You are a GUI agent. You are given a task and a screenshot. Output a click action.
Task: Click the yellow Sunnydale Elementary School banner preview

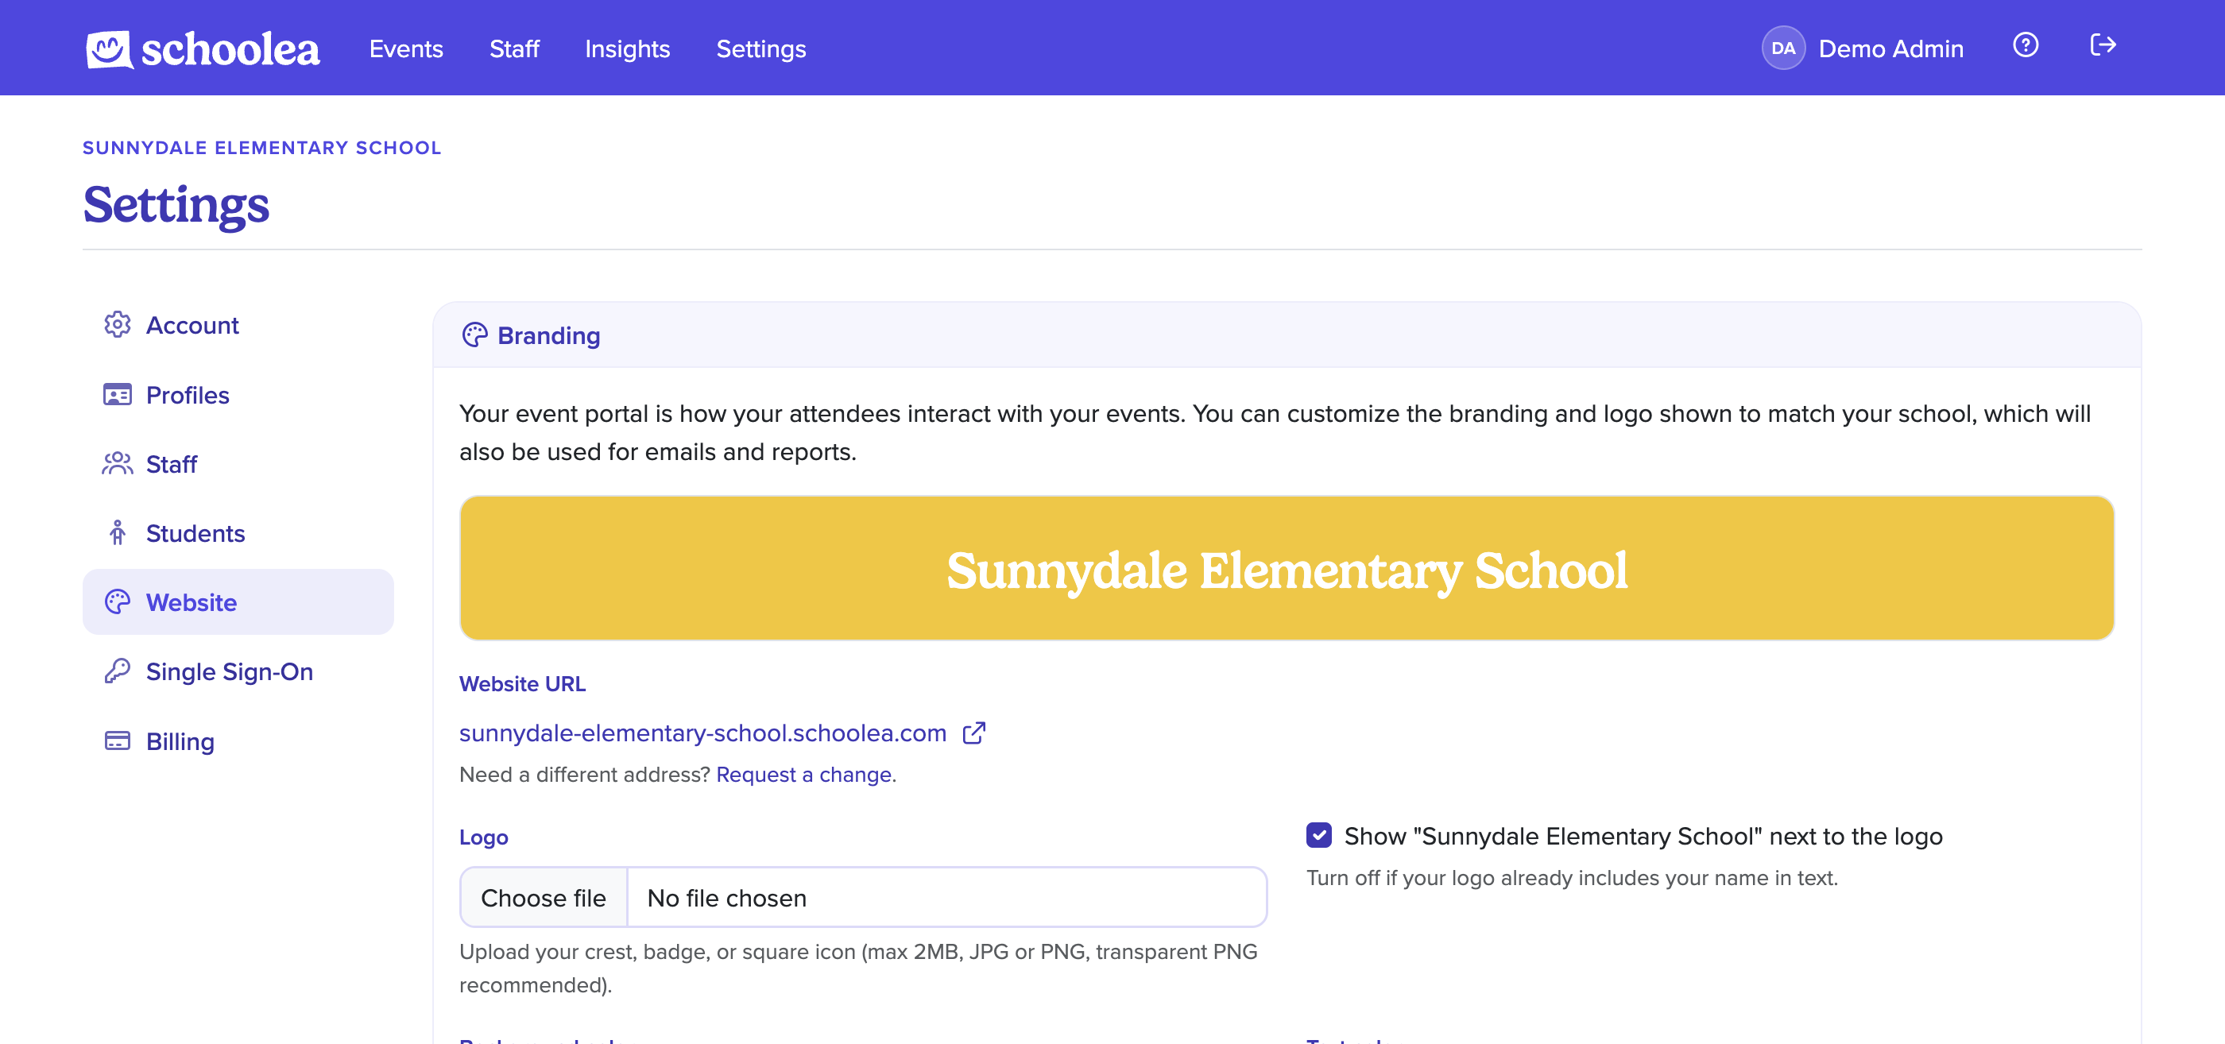tap(1287, 567)
